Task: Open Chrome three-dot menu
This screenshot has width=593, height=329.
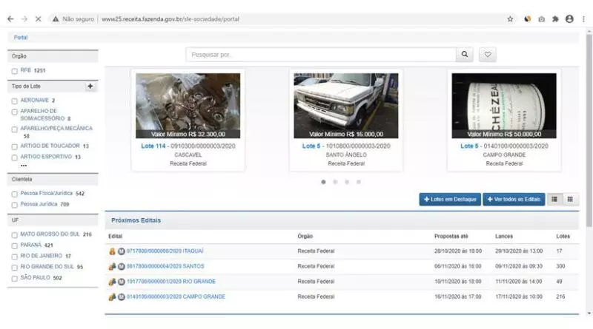Action: pyautogui.click(x=583, y=18)
